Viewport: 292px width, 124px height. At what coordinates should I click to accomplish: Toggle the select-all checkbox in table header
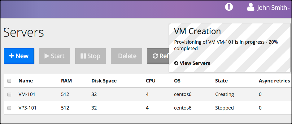tap(9, 81)
